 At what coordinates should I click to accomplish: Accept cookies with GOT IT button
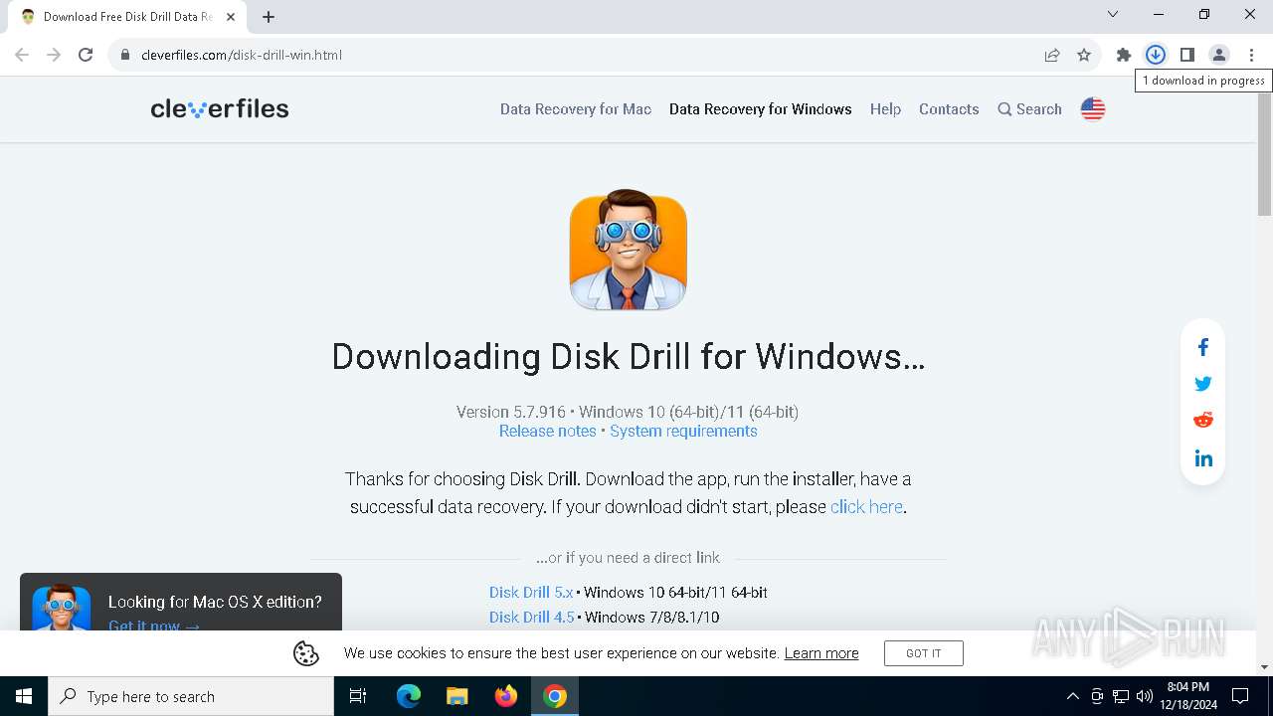tap(924, 653)
